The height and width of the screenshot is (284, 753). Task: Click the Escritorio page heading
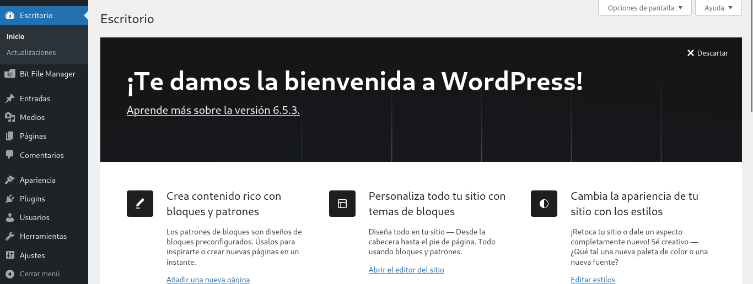127,19
